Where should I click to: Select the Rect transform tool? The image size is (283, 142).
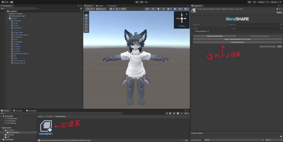[86, 28]
